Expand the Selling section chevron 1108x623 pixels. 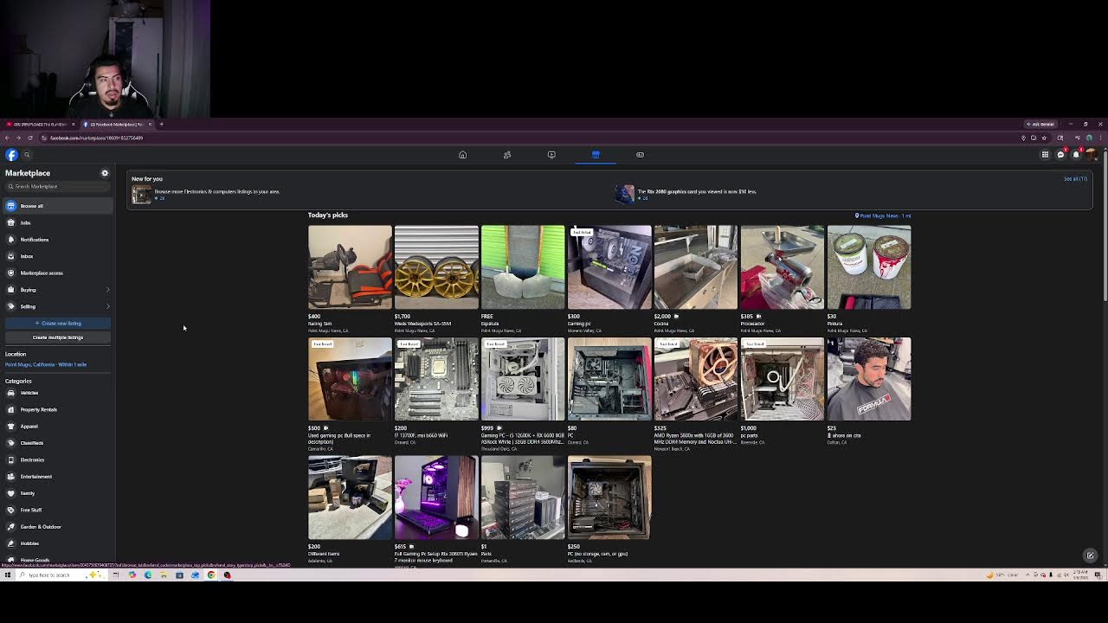(107, 306)
